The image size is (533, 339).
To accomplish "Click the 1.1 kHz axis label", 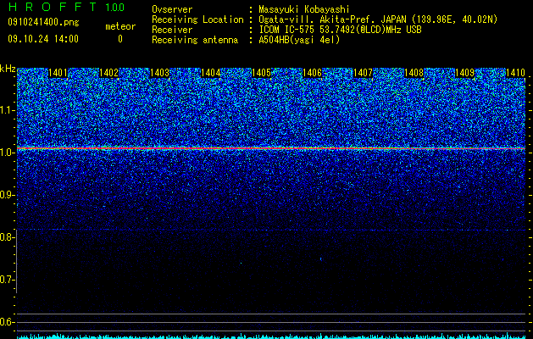I will pos(8,110).
